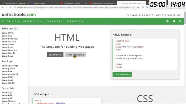Switch to Typing Practice for Programmers tab

15,3
